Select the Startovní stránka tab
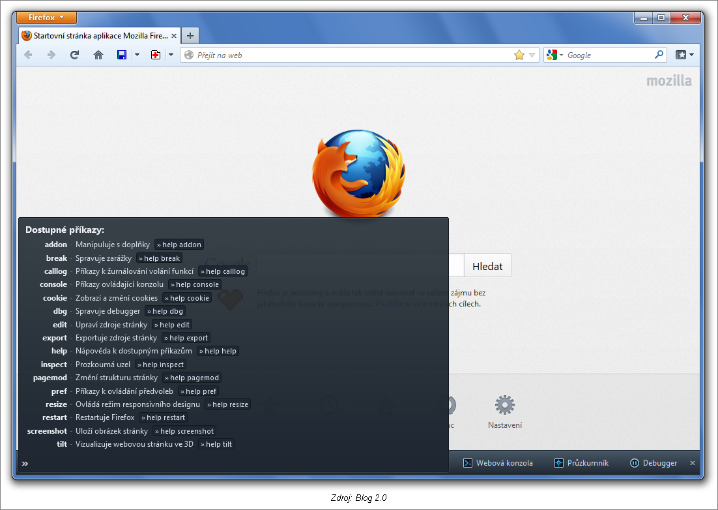Viewport: 718px width, 510px height. 99,36
